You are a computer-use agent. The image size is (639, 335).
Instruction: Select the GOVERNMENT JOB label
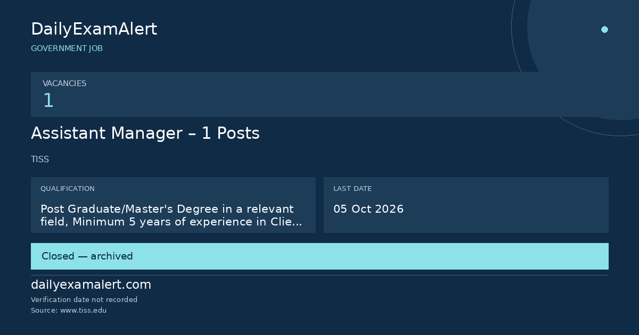(x=67, y=48)
